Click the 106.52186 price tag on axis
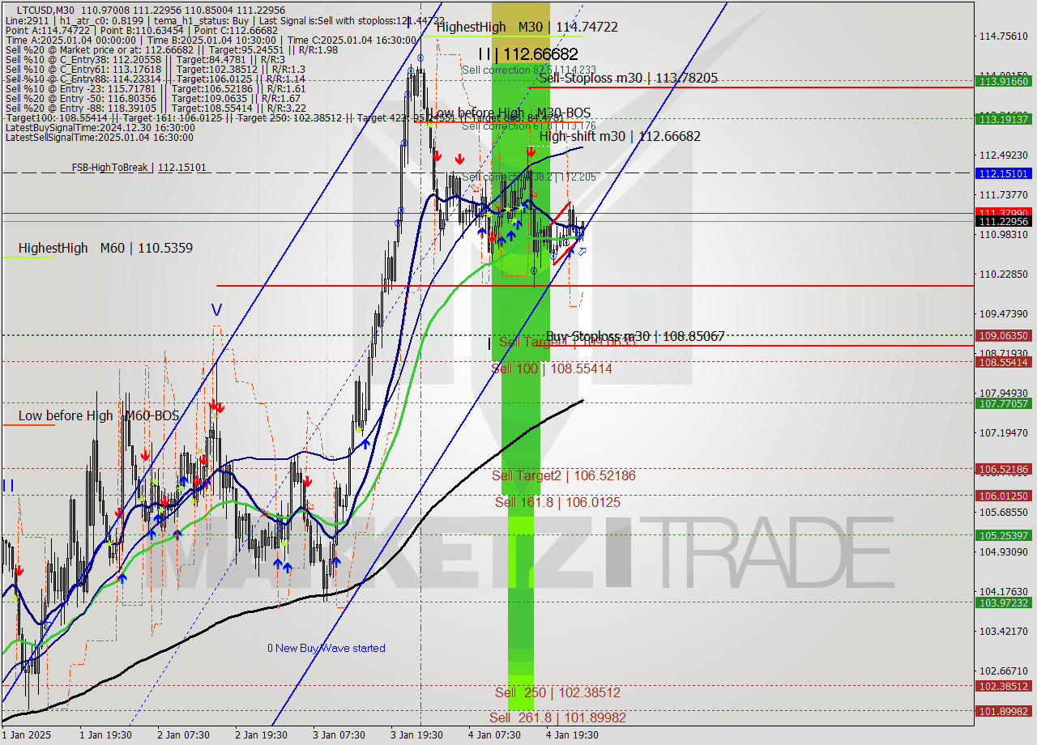This screenshot has width=1037, height=745. point(1004,469)
